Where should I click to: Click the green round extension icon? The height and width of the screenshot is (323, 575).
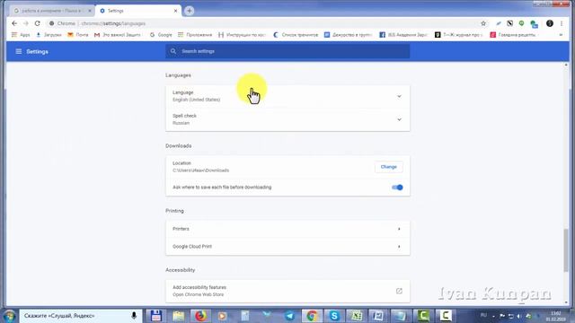pos(521,23)
